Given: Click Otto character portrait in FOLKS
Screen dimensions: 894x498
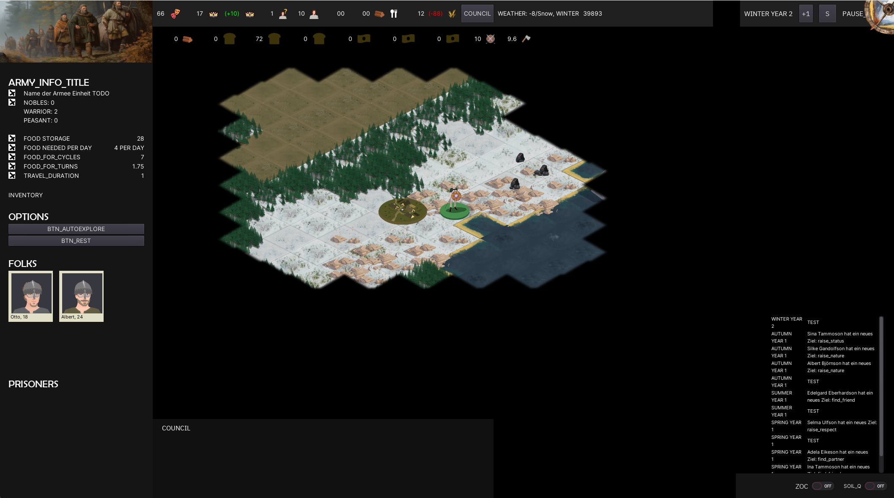Looking at the screenshot, I should (x=31, y=296).
